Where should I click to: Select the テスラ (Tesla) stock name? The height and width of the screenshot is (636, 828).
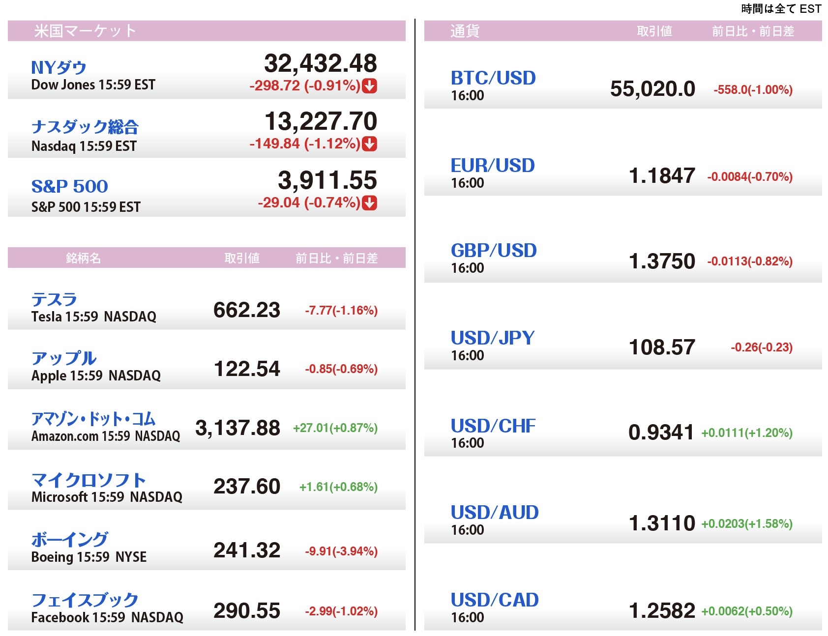54,299
